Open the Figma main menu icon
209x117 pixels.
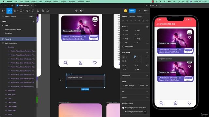[3, 11]
